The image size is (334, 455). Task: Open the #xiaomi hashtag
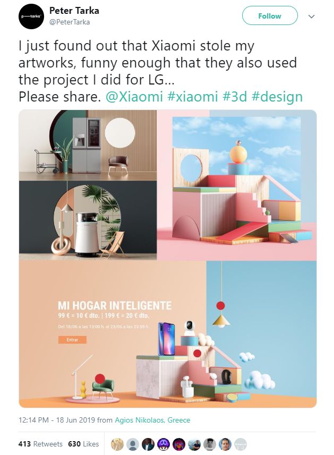coord(193,97)
